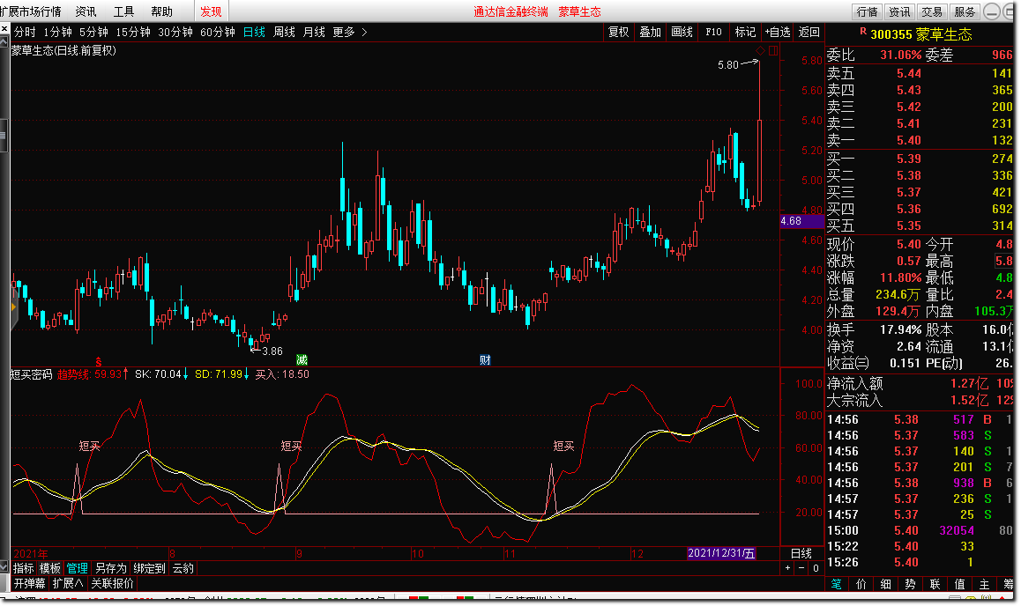1021x606 pixels.
Task: Expand the 扩展∧ panel
Action: (68, 583)
